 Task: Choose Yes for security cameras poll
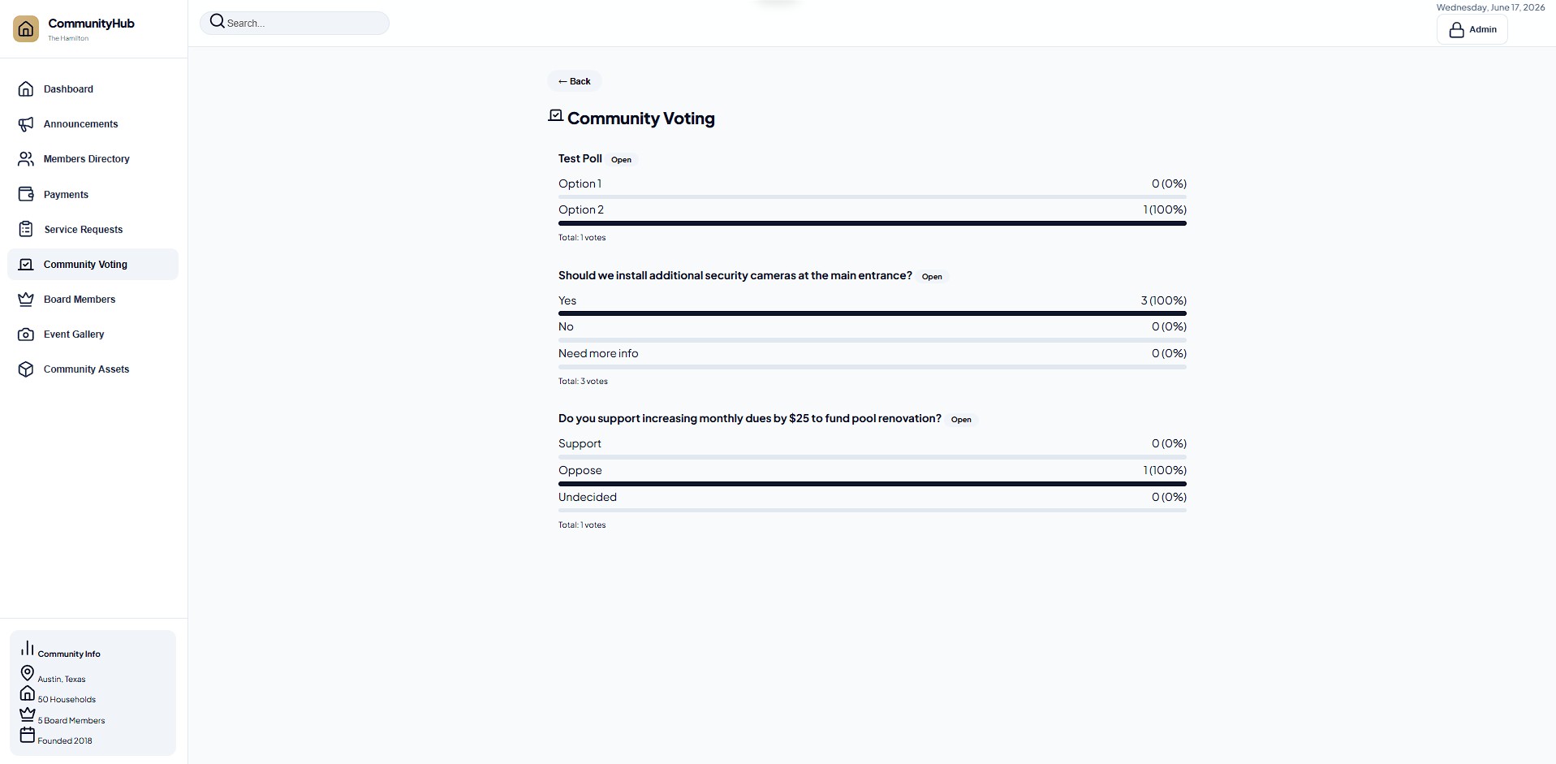(x=567, y=301)
